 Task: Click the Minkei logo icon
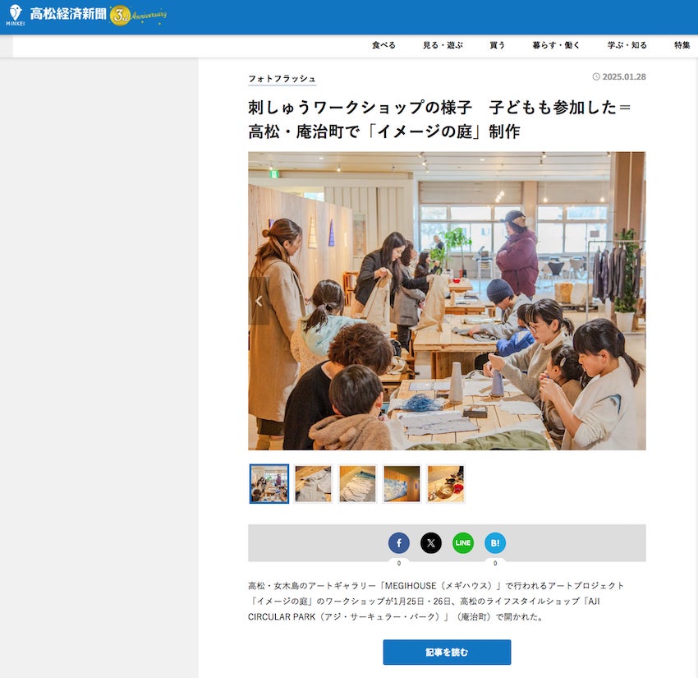pos(15,15)
